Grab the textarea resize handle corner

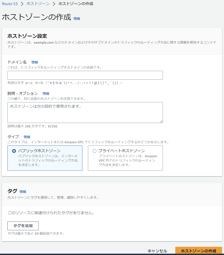click(161, 121)
